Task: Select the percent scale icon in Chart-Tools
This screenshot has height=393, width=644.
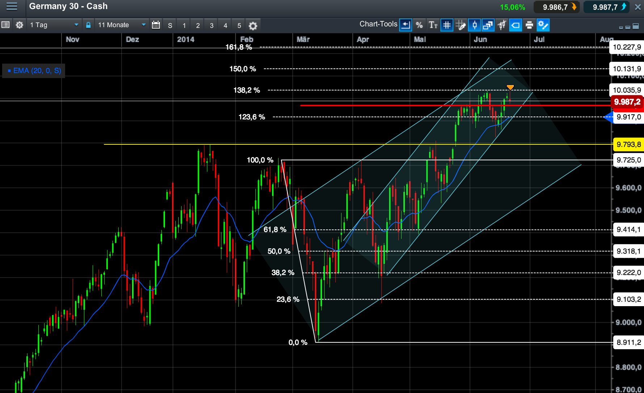Action: click(420, 25)
